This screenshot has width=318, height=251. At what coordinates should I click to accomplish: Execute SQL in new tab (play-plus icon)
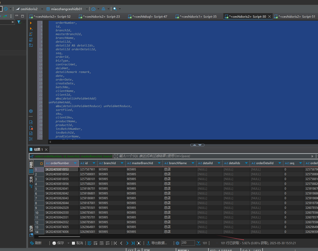pyautogui.click(x=31, y=29)
